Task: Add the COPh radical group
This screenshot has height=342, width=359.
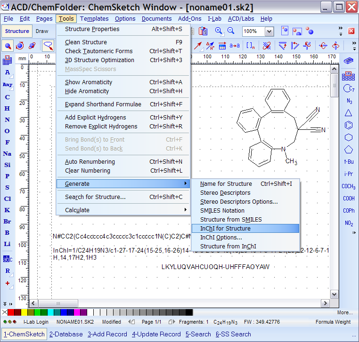Action: [349, 211]
